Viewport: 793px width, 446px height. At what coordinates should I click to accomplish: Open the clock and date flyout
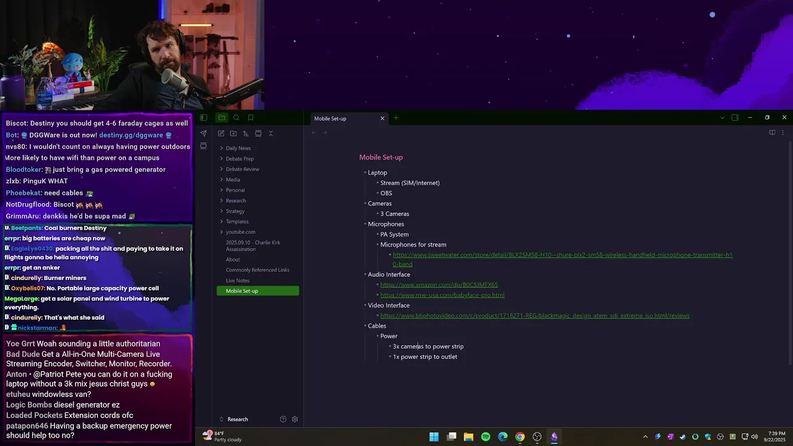tap(776, 437)
